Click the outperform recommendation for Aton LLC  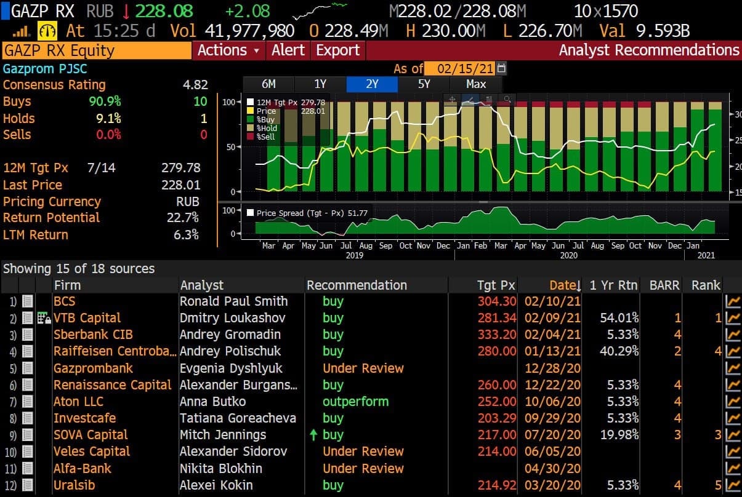(356, 402)
